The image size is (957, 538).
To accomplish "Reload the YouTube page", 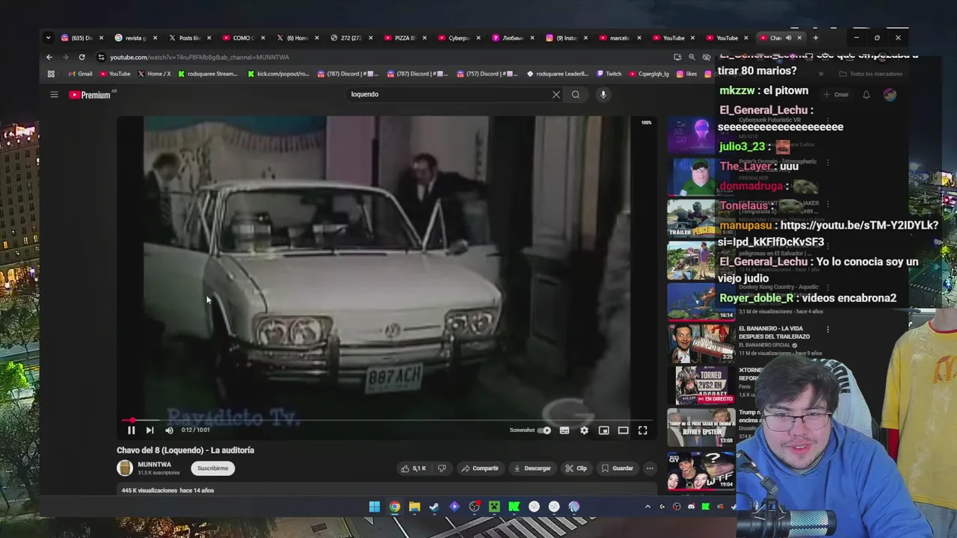I will point(81,57).
